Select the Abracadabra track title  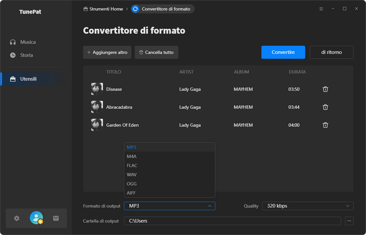(119, 107)
